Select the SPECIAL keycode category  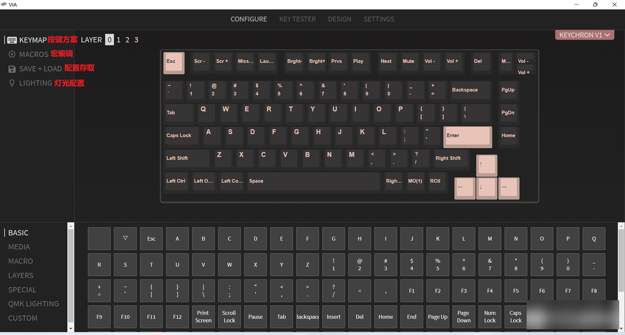[23, 290]
